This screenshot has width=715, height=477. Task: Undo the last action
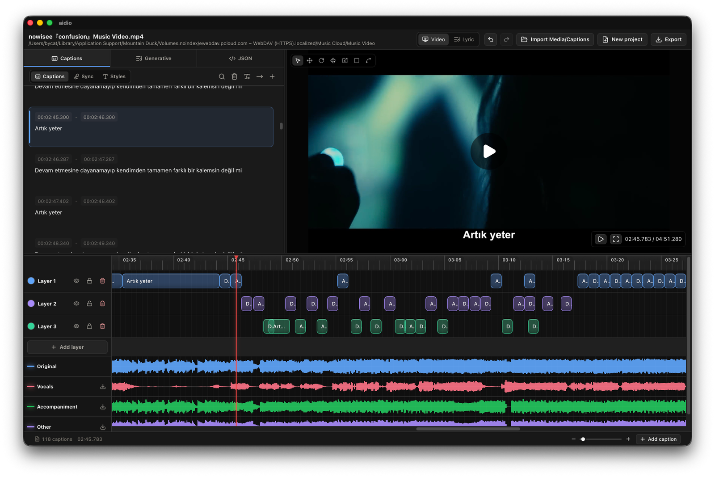click(x=491, y=39)
